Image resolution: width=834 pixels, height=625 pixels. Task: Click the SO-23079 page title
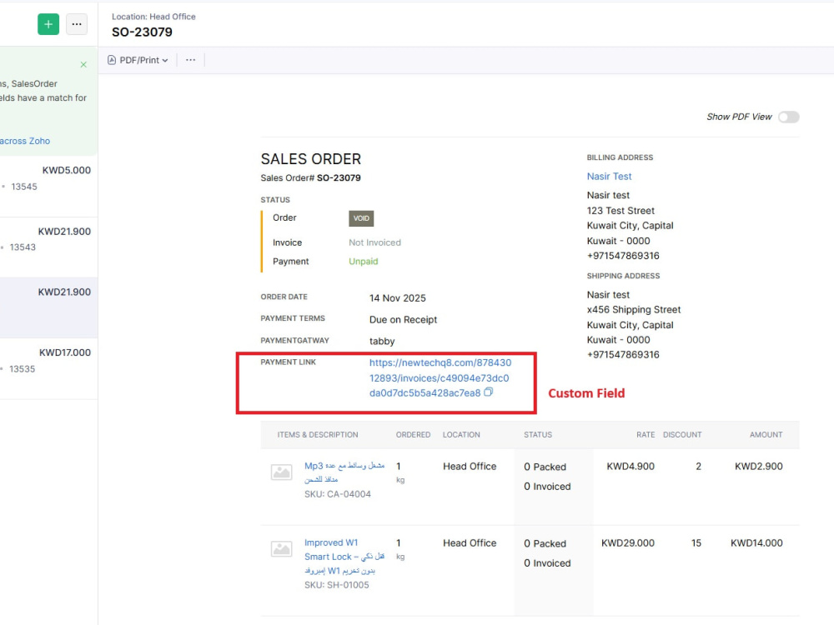[142, 32]
